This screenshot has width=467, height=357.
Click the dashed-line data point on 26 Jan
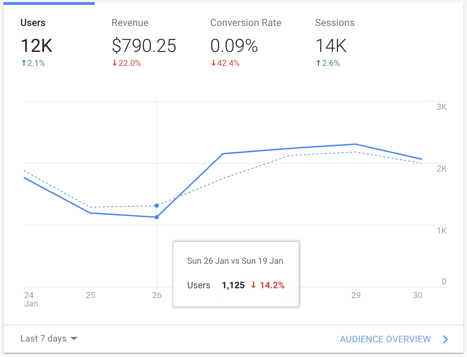pyautogui.click(x=156, y=206)
